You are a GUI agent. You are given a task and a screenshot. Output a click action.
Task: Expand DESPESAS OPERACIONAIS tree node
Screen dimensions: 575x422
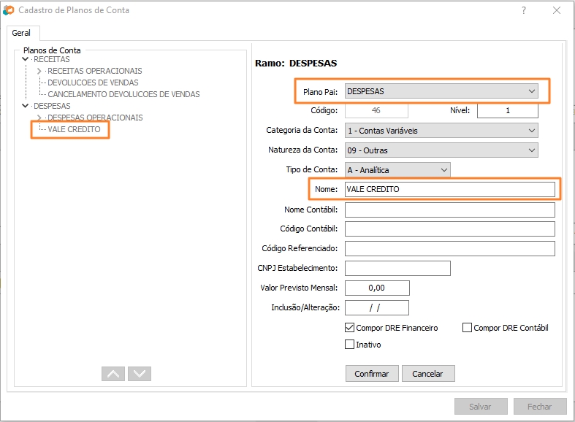coord(39,118)
